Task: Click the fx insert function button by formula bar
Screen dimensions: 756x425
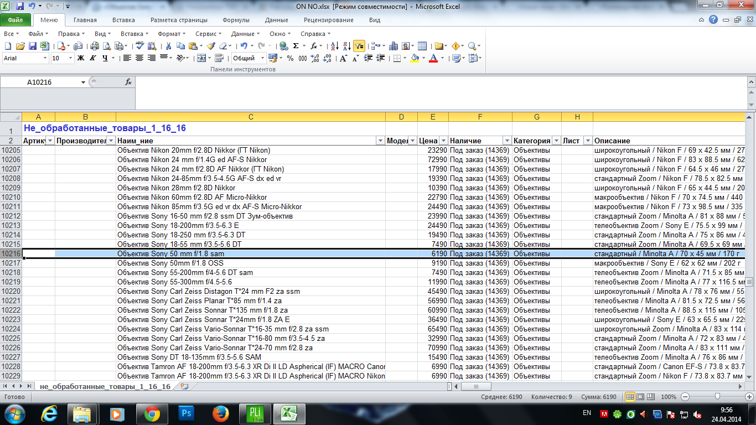Action: pyautogui.click(x=128, y=82)
